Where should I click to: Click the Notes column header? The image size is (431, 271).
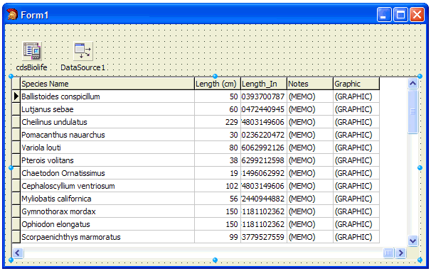[x=310, y=84]
